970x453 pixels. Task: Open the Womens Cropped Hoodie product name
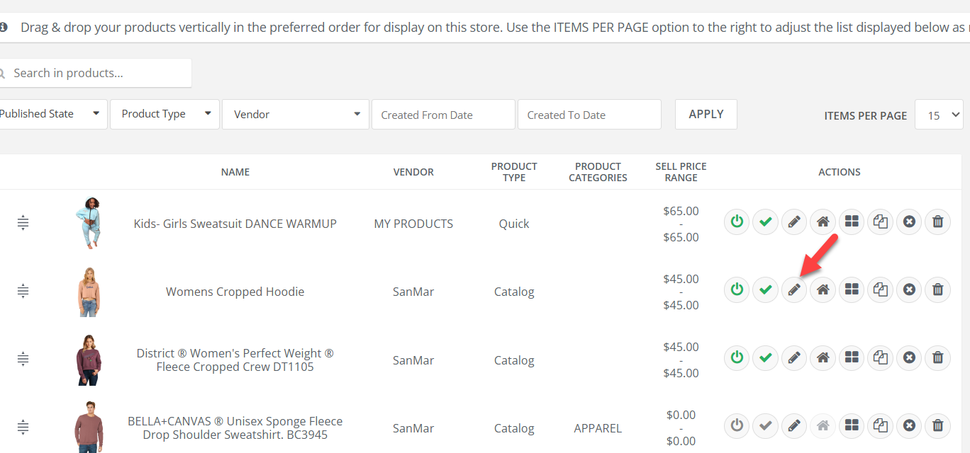[235, 292]
